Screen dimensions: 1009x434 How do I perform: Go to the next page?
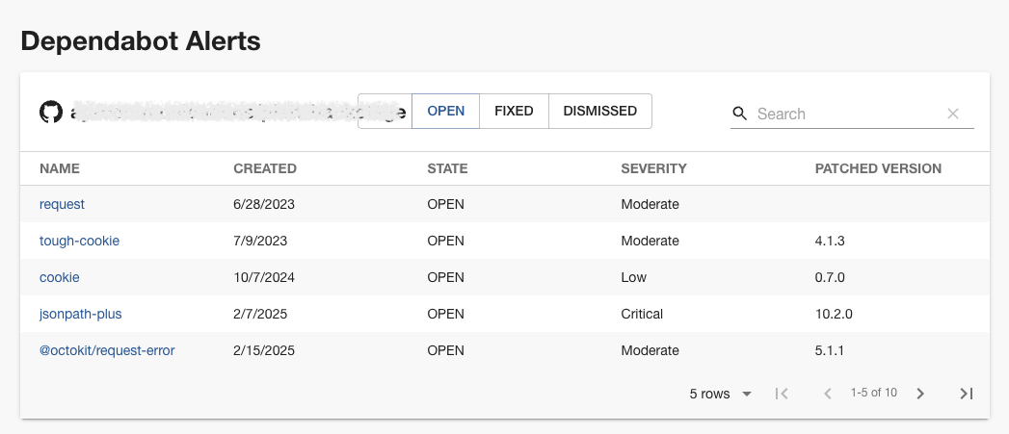click(x=920, y=394)
